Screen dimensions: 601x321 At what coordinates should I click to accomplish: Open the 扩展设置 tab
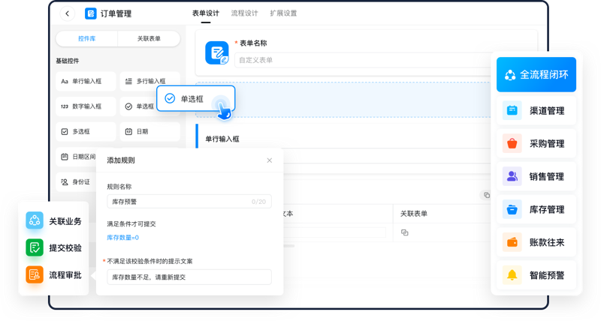pos(283,13)
